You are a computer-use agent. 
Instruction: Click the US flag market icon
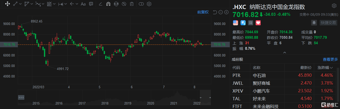click(236, 23)
